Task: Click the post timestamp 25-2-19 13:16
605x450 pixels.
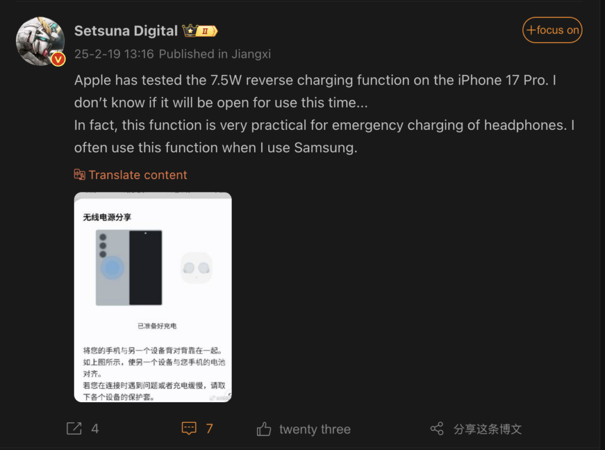Action: (x=114, y=54)
